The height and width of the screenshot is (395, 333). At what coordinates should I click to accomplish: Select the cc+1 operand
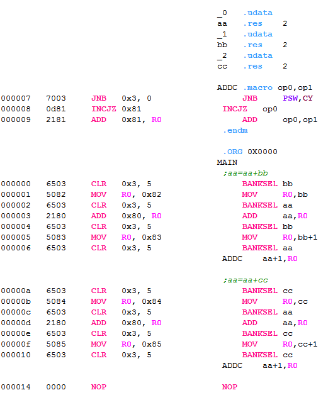click(308, 344)
